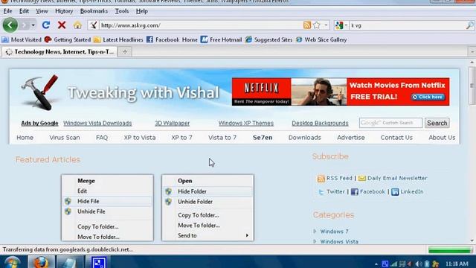This screenshot has width=476, height=268.
Task: Open the Bookmarks menu
Action: tap(94, 11)
